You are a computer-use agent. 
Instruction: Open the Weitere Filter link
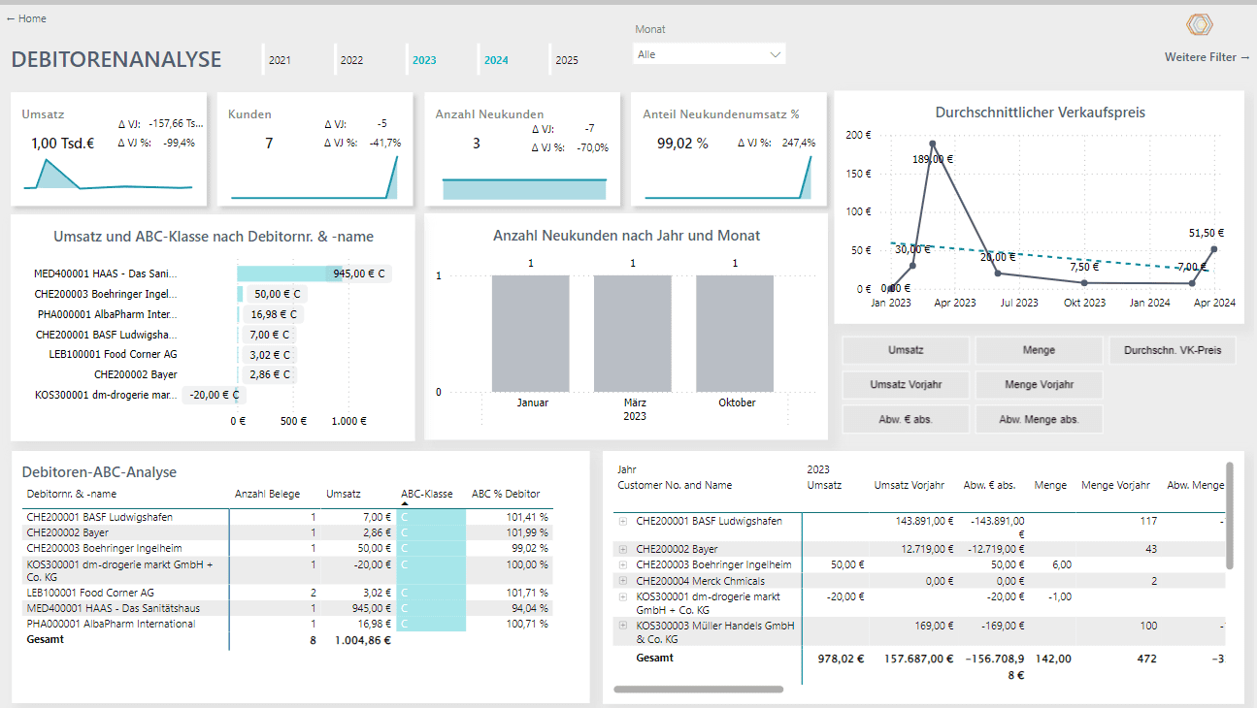tap(1207, 57)
